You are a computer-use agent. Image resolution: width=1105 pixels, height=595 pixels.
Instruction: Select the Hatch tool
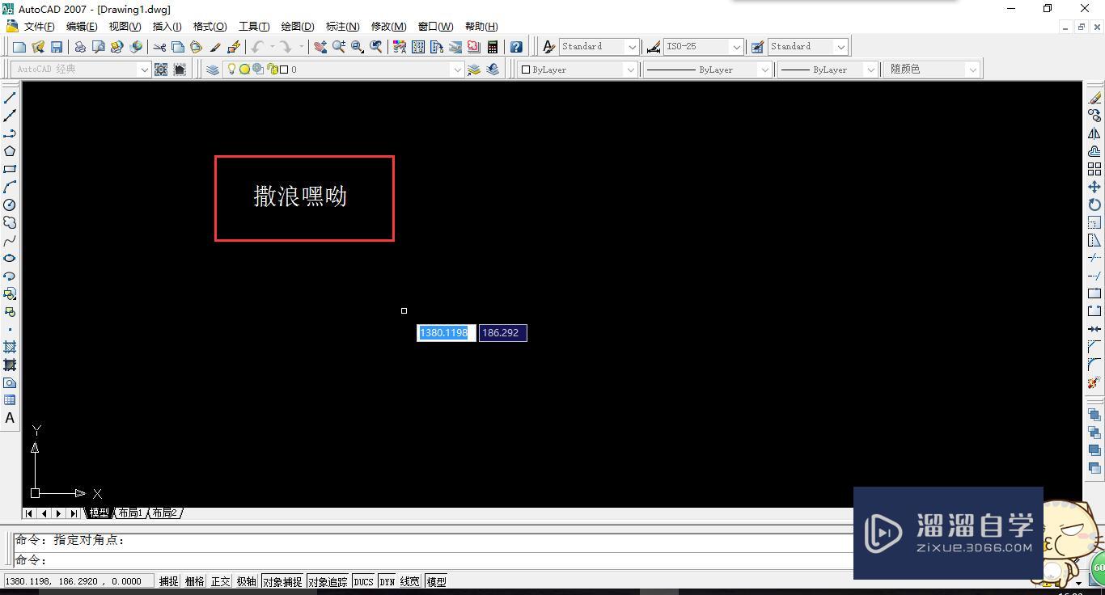click(x=10, y=347)
